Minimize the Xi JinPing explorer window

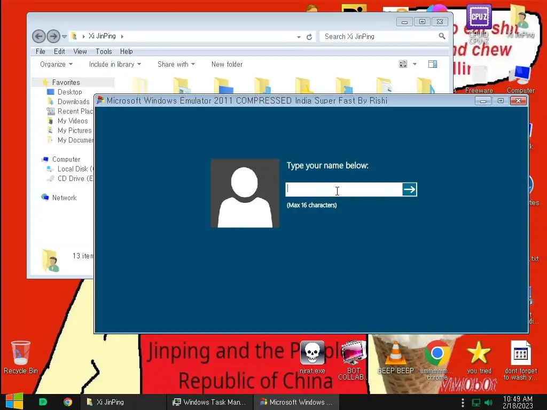coord(404,22)
